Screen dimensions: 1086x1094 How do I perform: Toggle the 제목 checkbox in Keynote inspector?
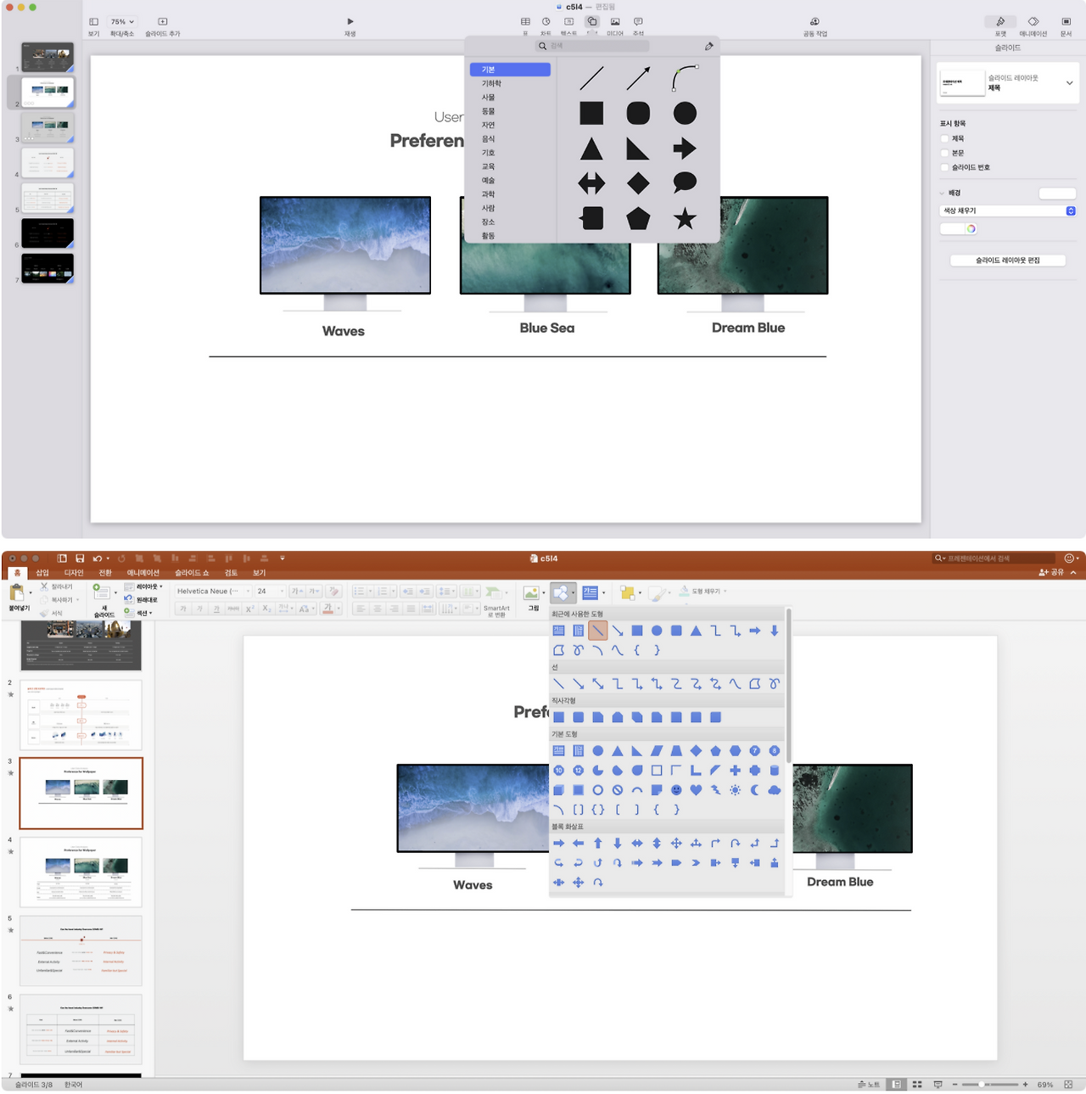point(944,138)
